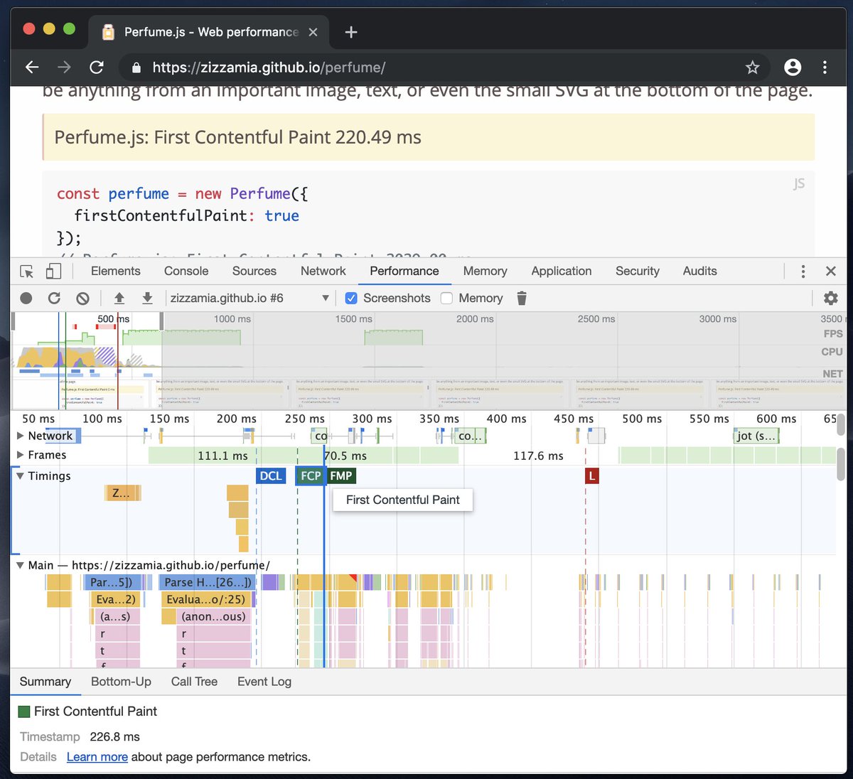Open the Network tab
This screenshot has width=853, height=779.
click(323, 271)
